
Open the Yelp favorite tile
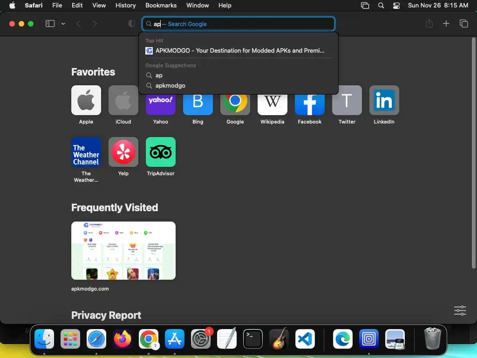(123, 152)
